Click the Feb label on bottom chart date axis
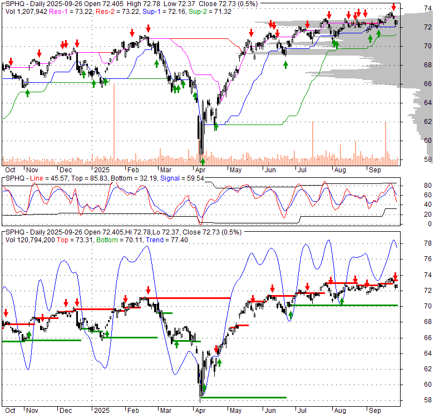The width and height of the screenshot is (434, 414). pyautogui.click(x=133, y=411)
